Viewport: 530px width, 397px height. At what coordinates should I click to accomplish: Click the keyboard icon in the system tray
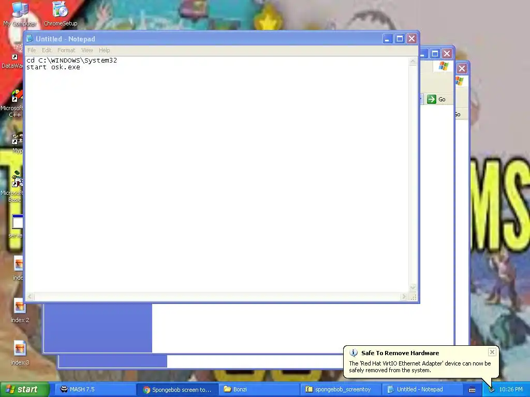click(472, 390)
